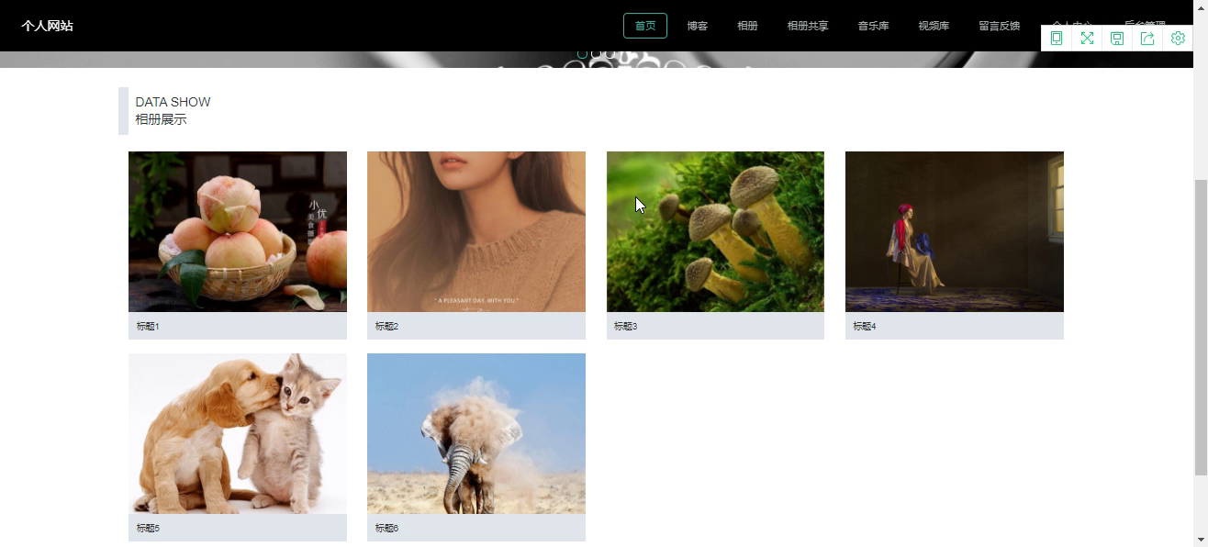This screenshot has height=547, width=1208.
Task: Open the 相册 menu item
Action: coord(747,26)
